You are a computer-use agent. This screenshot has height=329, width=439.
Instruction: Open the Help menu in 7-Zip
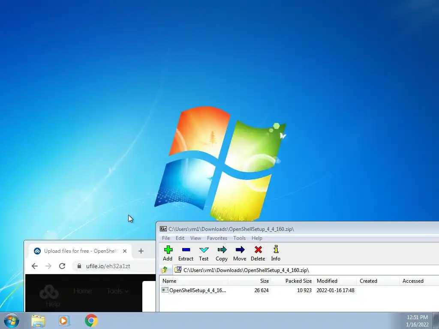point(257,238)
